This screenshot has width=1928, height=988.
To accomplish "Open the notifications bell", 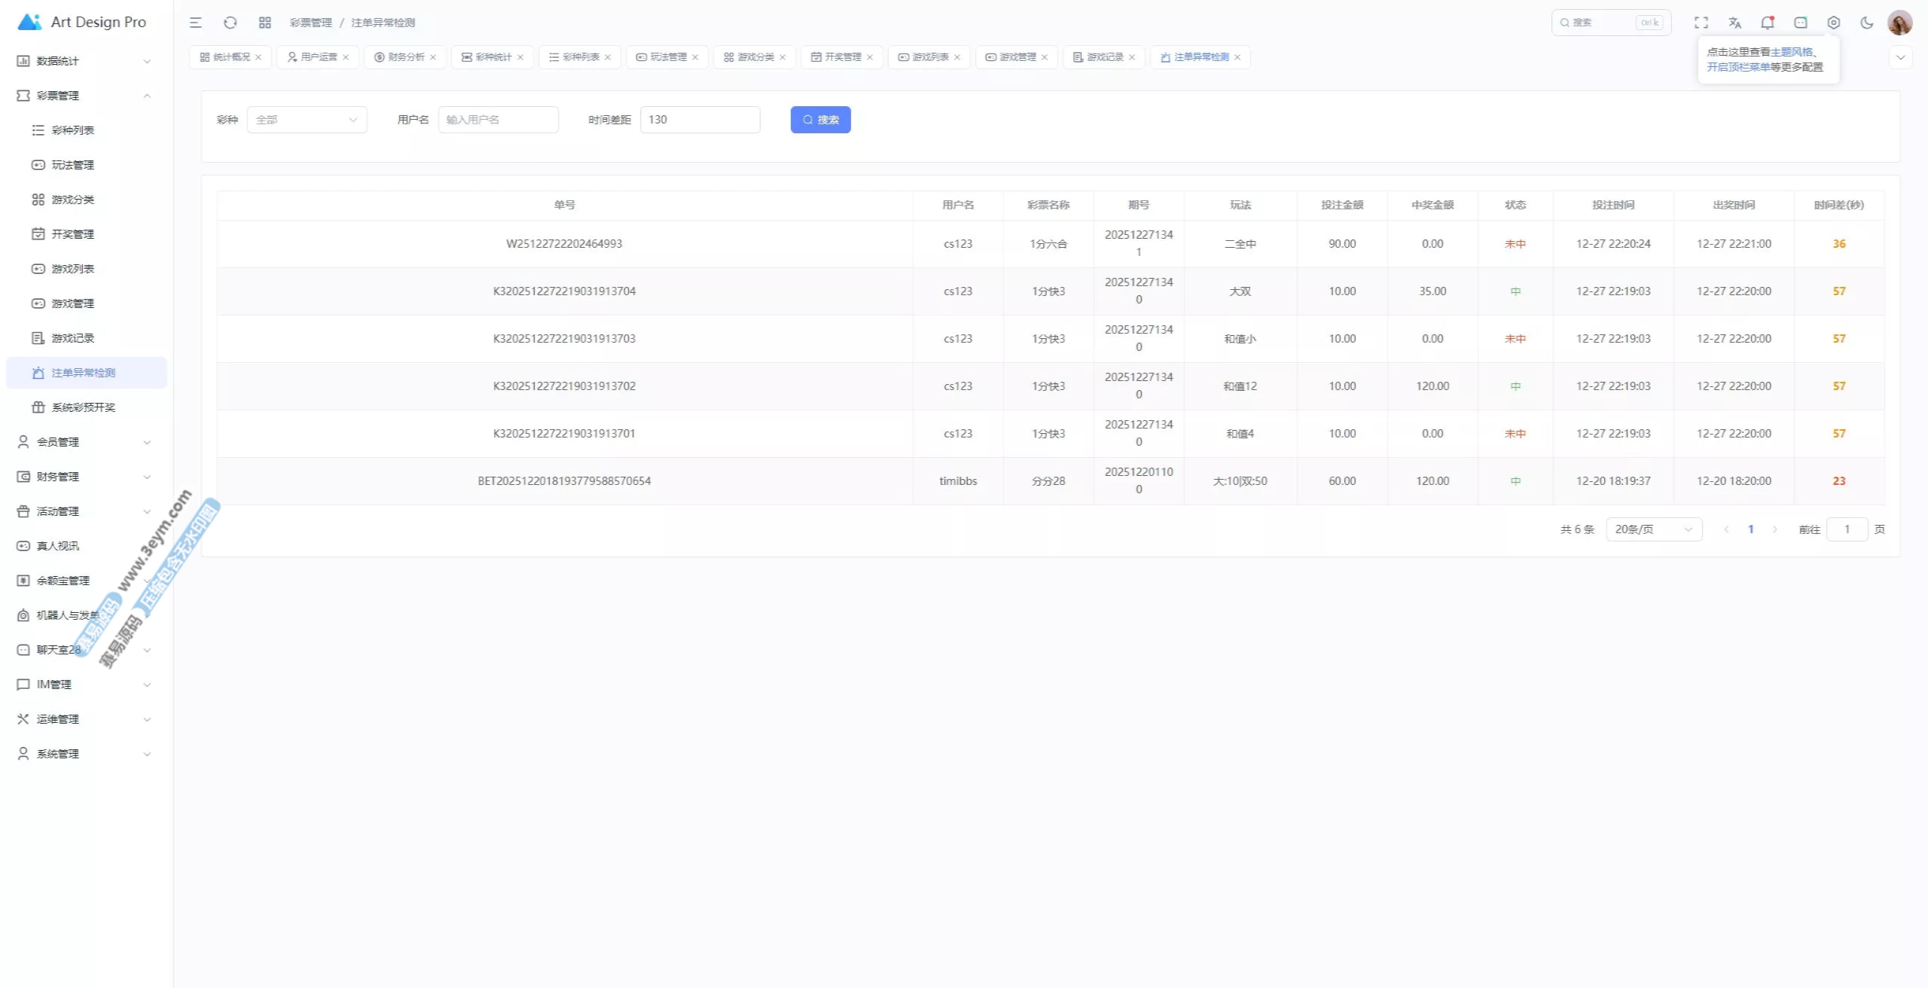I will point(1767,23).
